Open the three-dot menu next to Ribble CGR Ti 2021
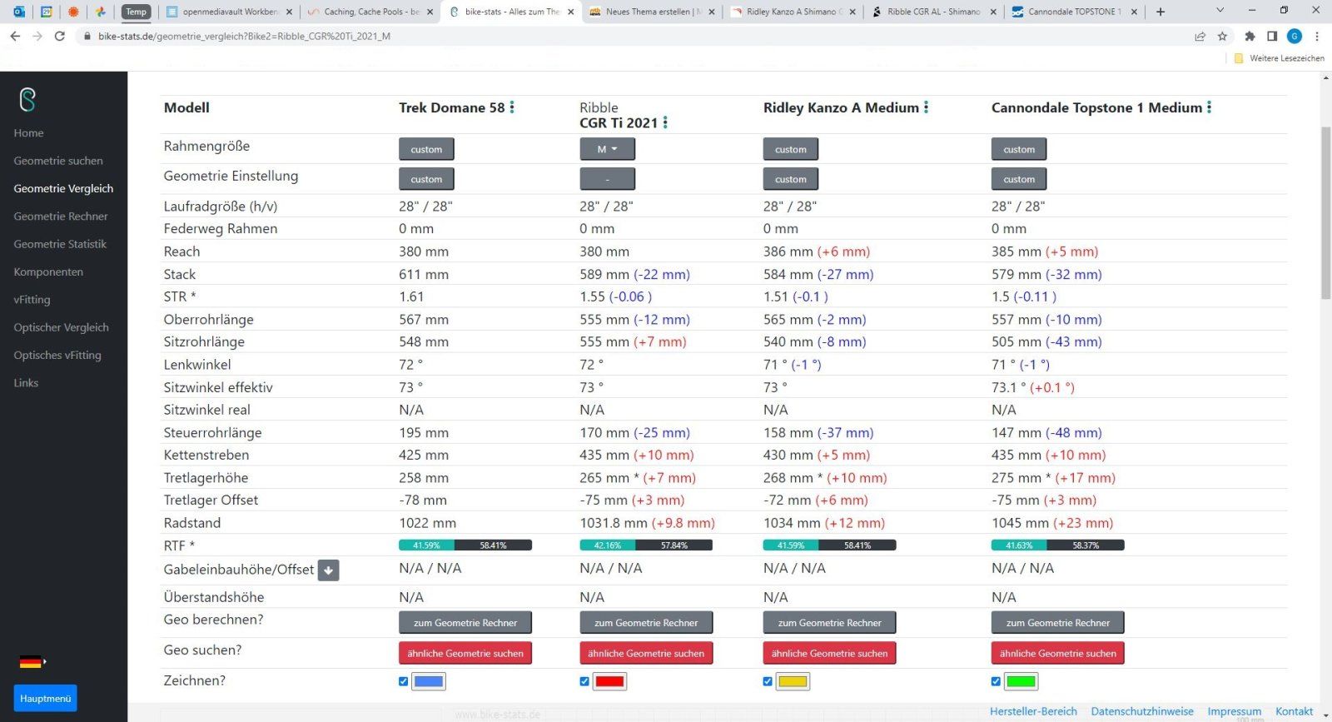This screenshot has height=722, width=1332. point(665,122)
